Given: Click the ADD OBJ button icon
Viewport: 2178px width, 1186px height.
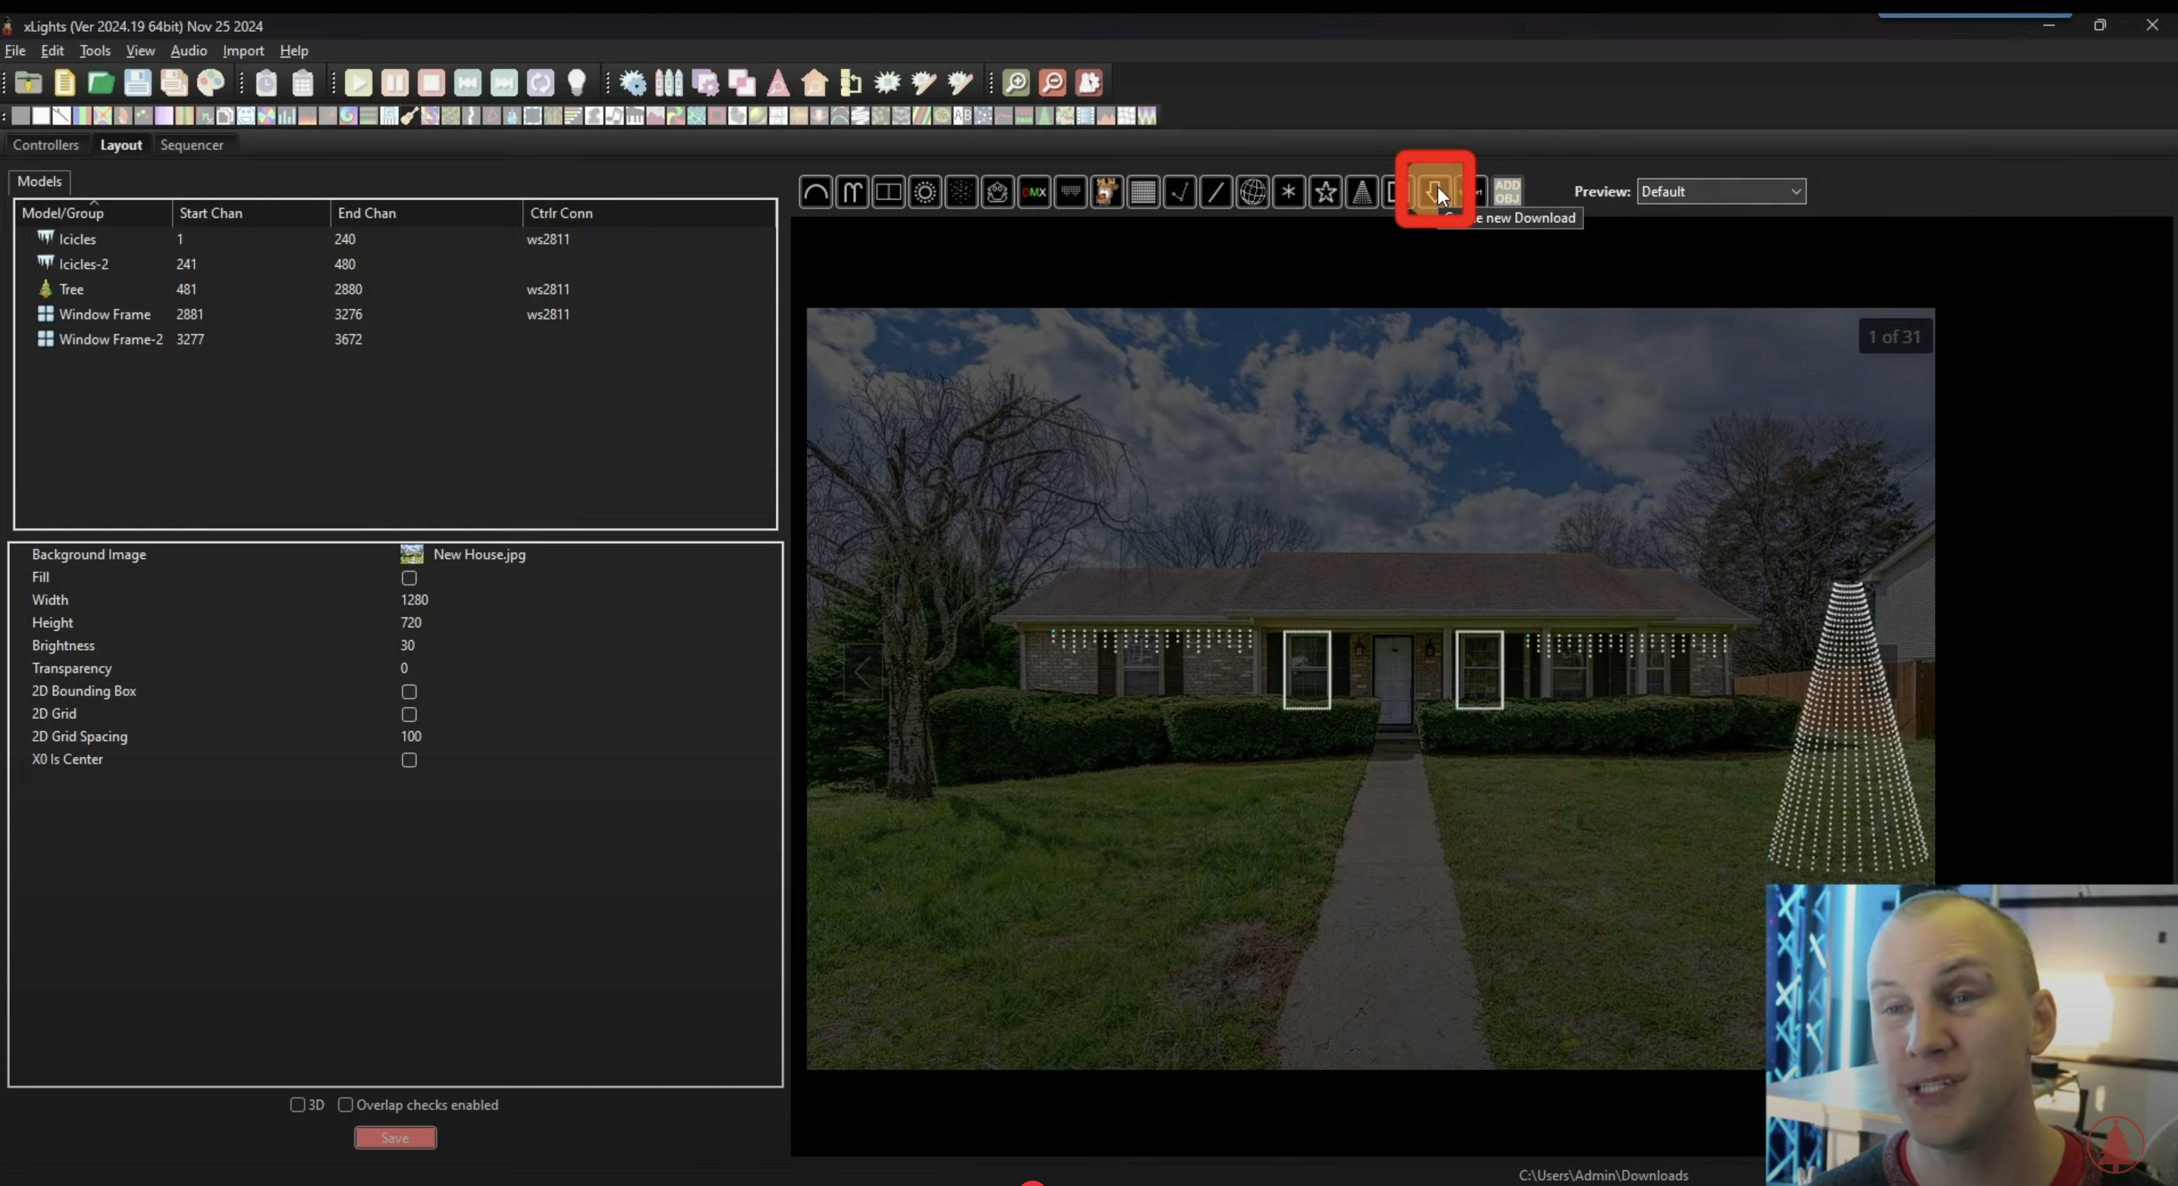Looking at the screenshot, I should click(x=1507, y=192).
